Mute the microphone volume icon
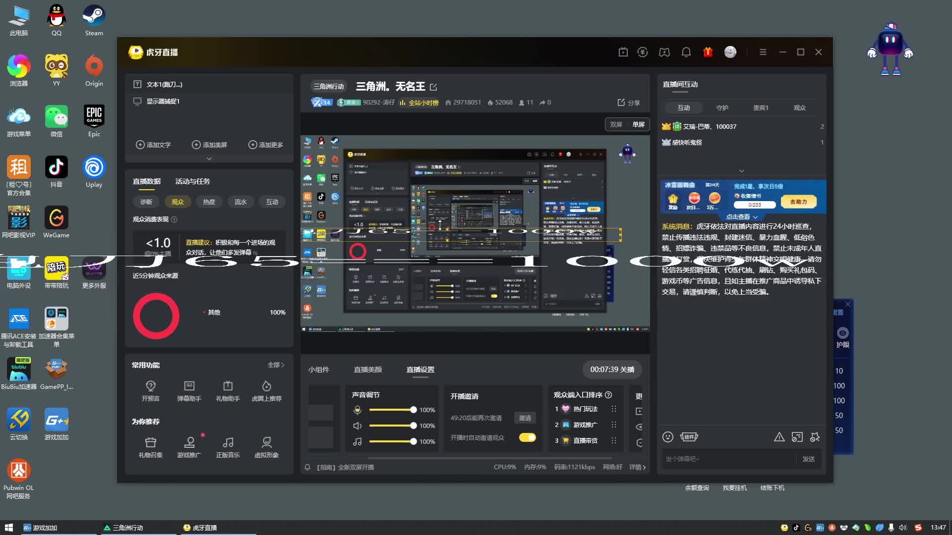This screenshot has width=952, height=535. (357, 410)
